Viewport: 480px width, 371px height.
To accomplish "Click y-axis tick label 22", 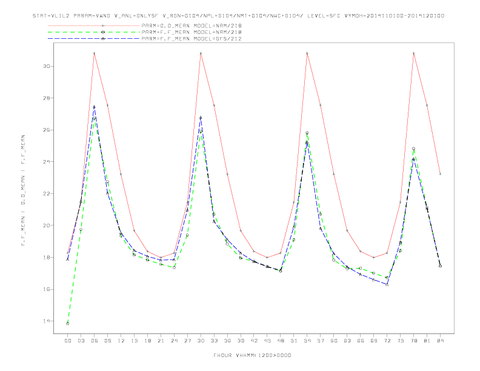I will pyautogui.click(x=46, y=193).
